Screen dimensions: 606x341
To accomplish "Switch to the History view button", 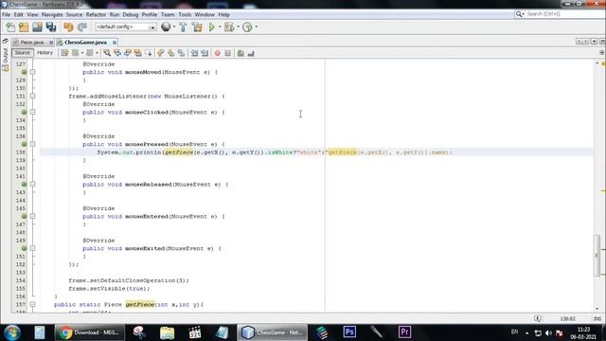I will [45, 53].
